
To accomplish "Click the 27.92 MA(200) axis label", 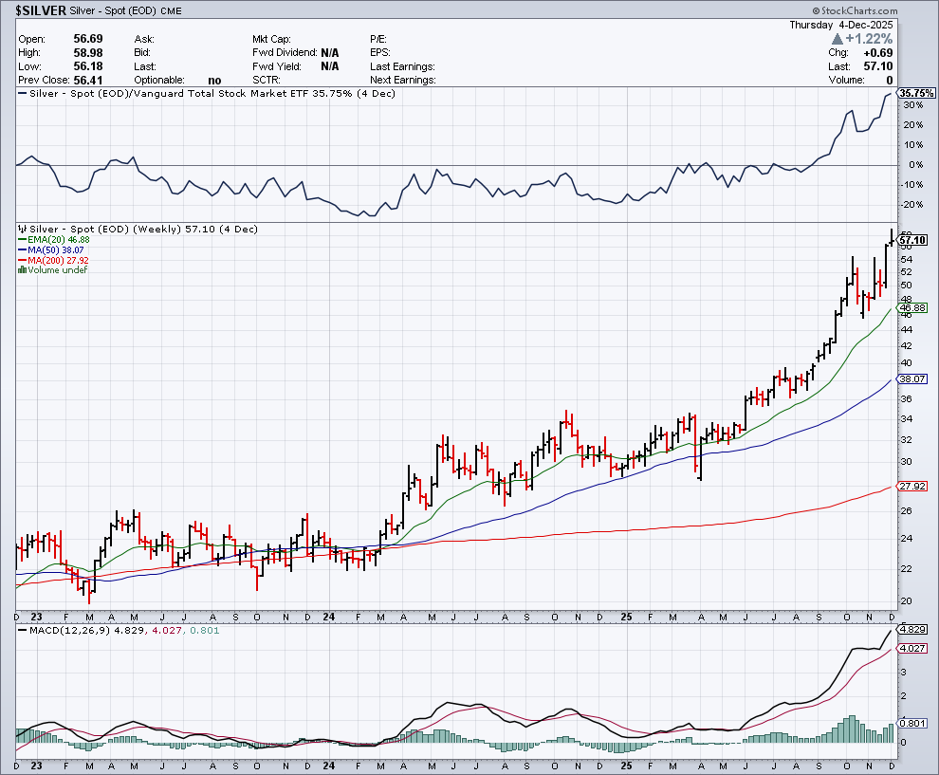I will tap(911, 487).
